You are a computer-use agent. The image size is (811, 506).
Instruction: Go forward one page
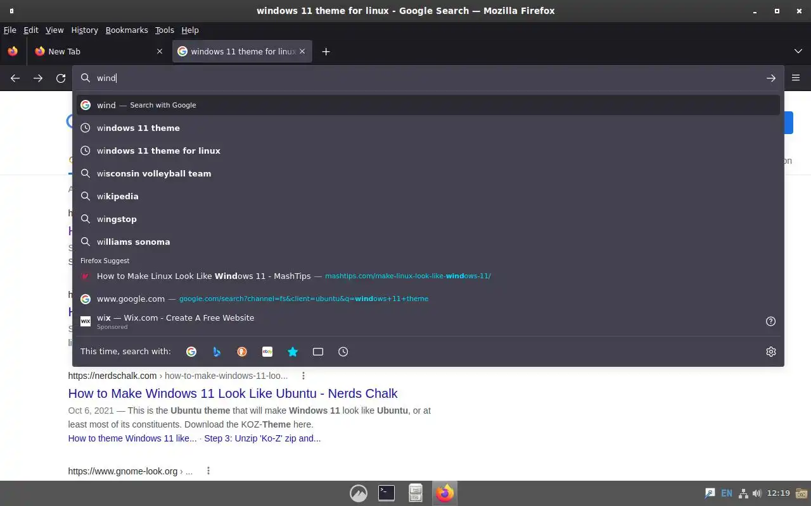point(38,78)
